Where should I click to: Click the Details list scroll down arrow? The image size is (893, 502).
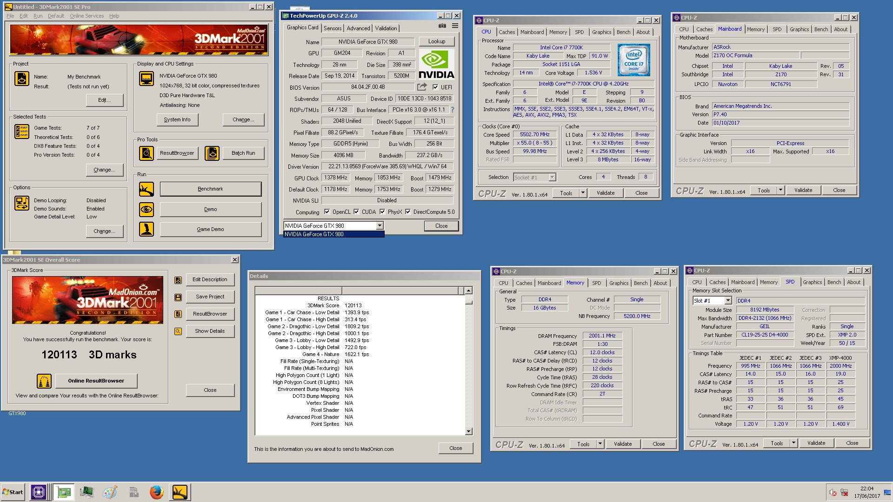click(x=468, y=431)
